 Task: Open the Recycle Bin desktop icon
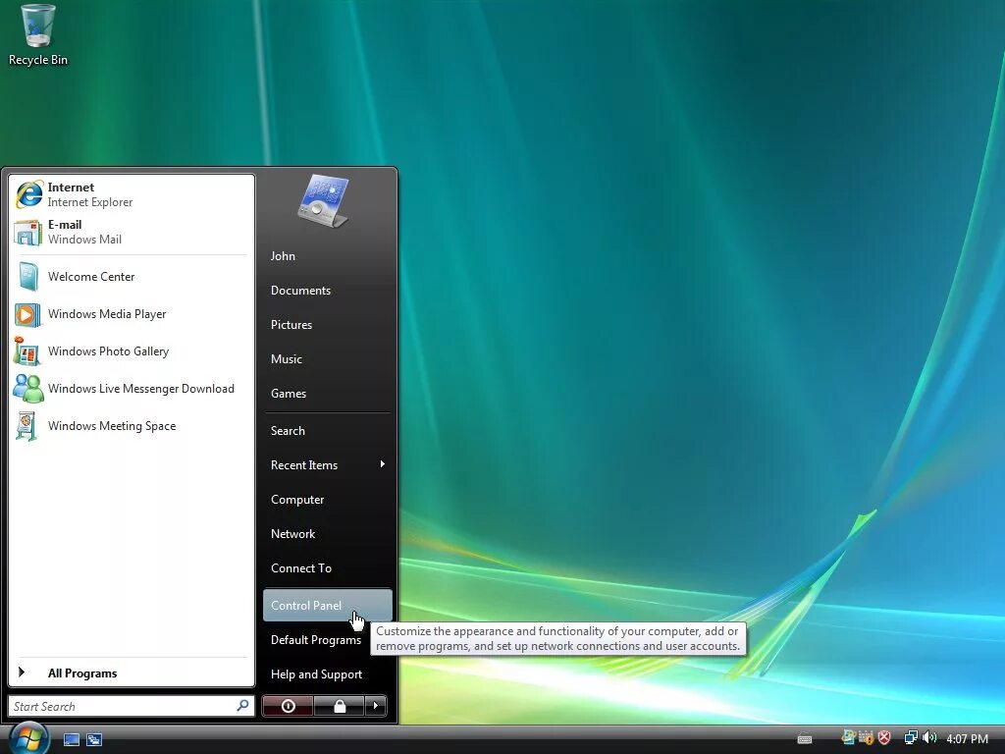click(38, 35)
